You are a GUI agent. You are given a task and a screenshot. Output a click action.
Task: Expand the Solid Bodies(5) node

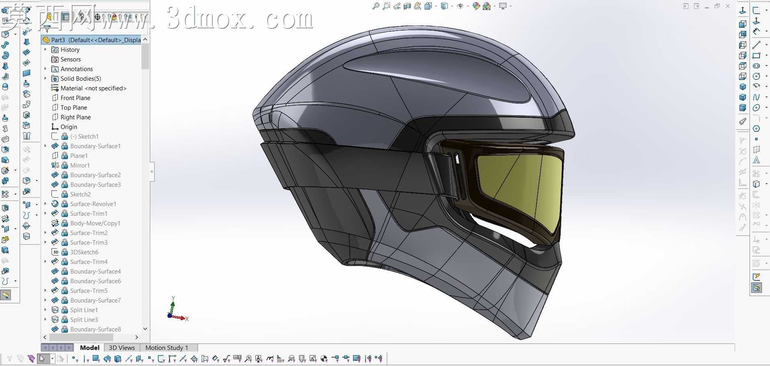click(45, 78)
